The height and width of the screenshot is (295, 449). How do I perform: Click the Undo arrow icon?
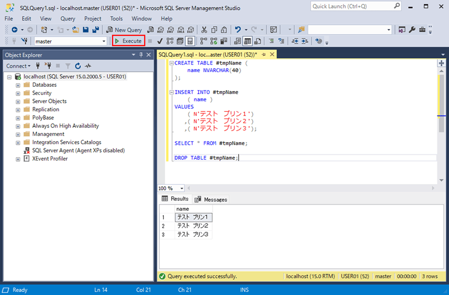pyautogui.click(x=237, y=30)
